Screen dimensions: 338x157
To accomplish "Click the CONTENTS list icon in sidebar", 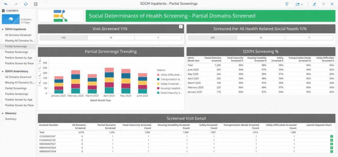I will coord(3,11).
